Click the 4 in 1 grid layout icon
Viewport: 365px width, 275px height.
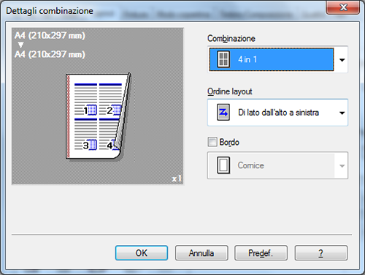point(223,59)
